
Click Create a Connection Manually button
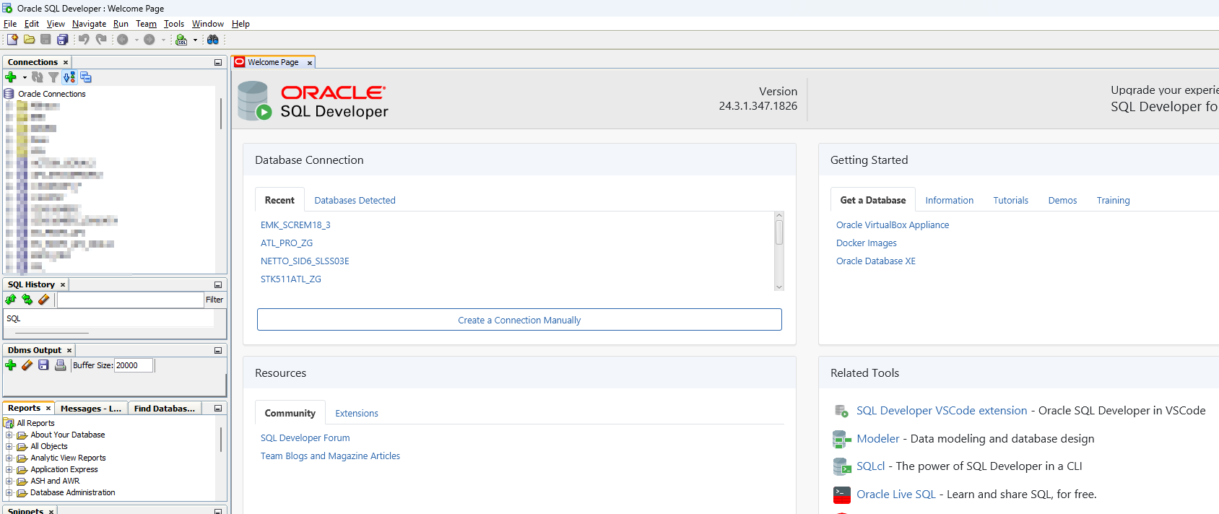[x=519, y=320]
